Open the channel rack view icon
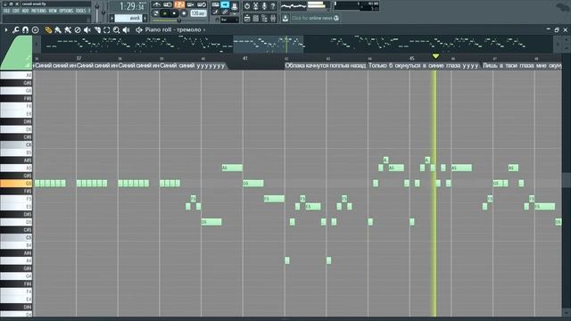Screen dimensions: 571x321 256,18
